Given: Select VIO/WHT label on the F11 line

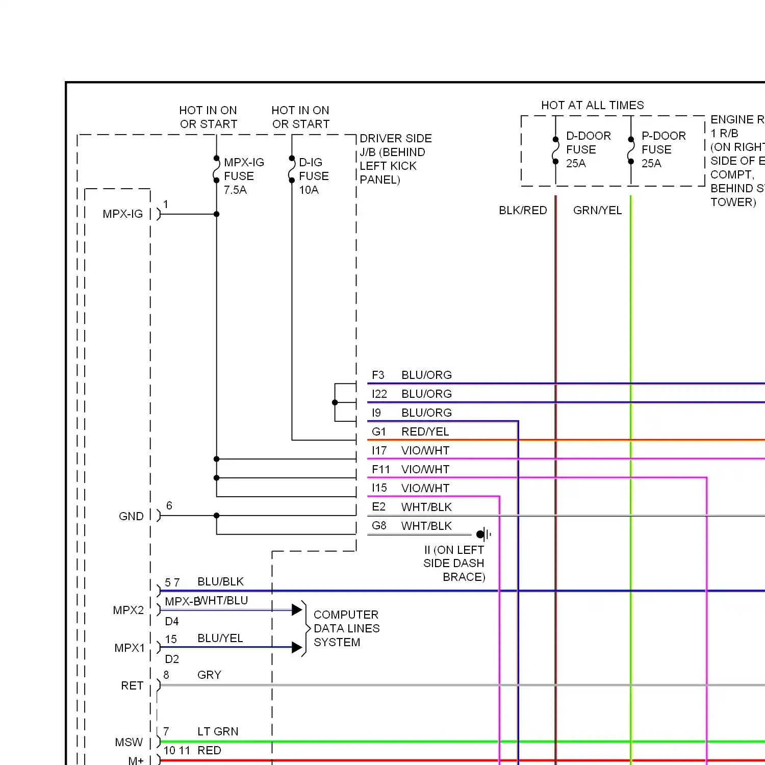Looking at the screenshot, I should (425, 469).
